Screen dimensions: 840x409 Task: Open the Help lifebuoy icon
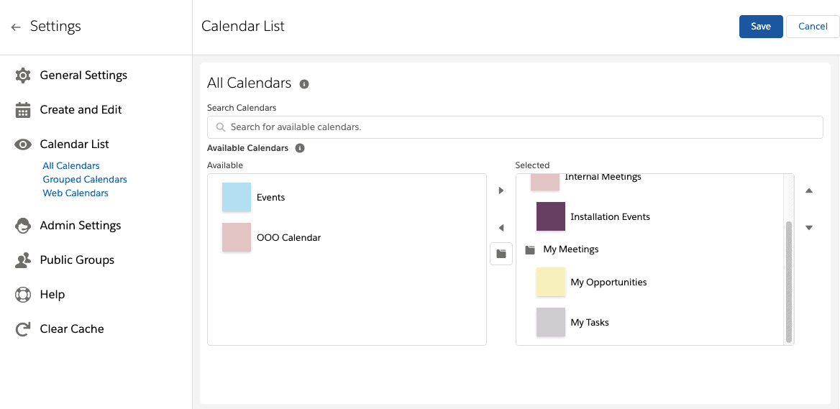point(22,295)
